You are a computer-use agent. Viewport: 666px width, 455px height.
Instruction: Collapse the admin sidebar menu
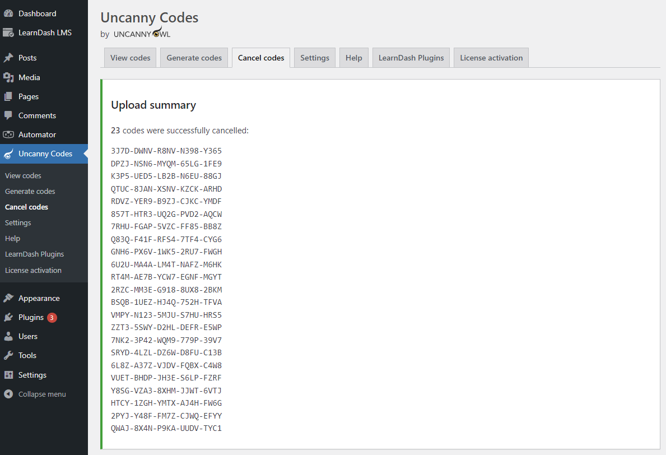click(x=35, y=394)
